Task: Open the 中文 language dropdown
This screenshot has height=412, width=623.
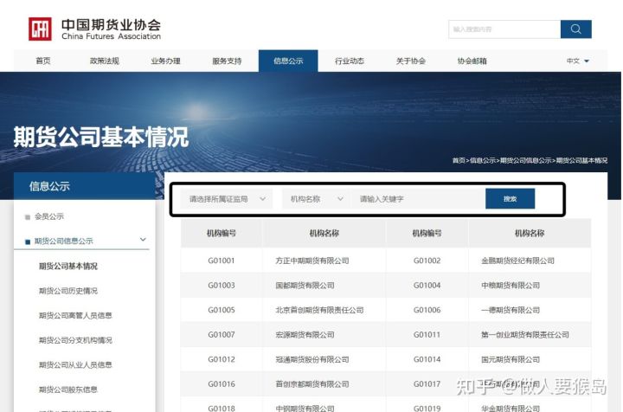Action: [x=578, y=61]
